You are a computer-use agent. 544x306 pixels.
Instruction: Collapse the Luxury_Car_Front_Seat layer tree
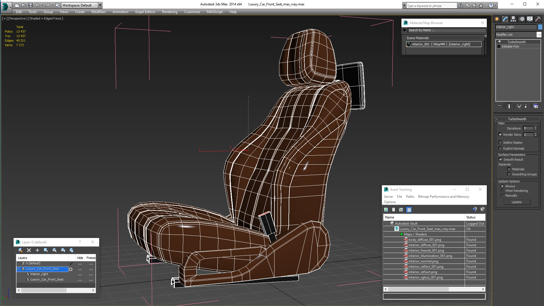tap(19, 269)
